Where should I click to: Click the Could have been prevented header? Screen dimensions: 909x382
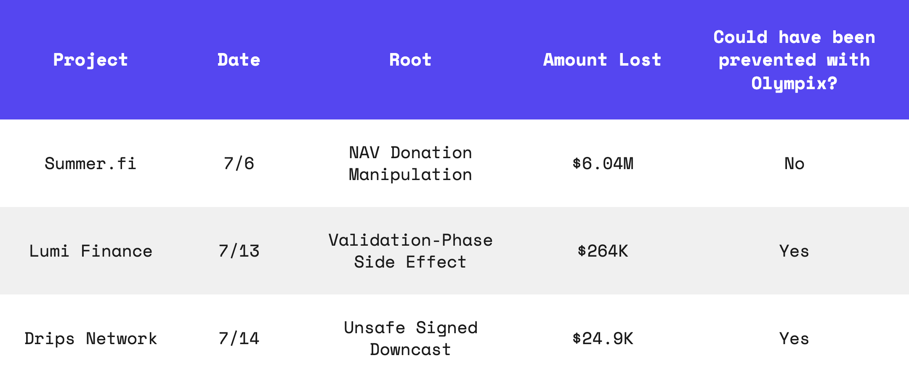(x=794, y=60)
